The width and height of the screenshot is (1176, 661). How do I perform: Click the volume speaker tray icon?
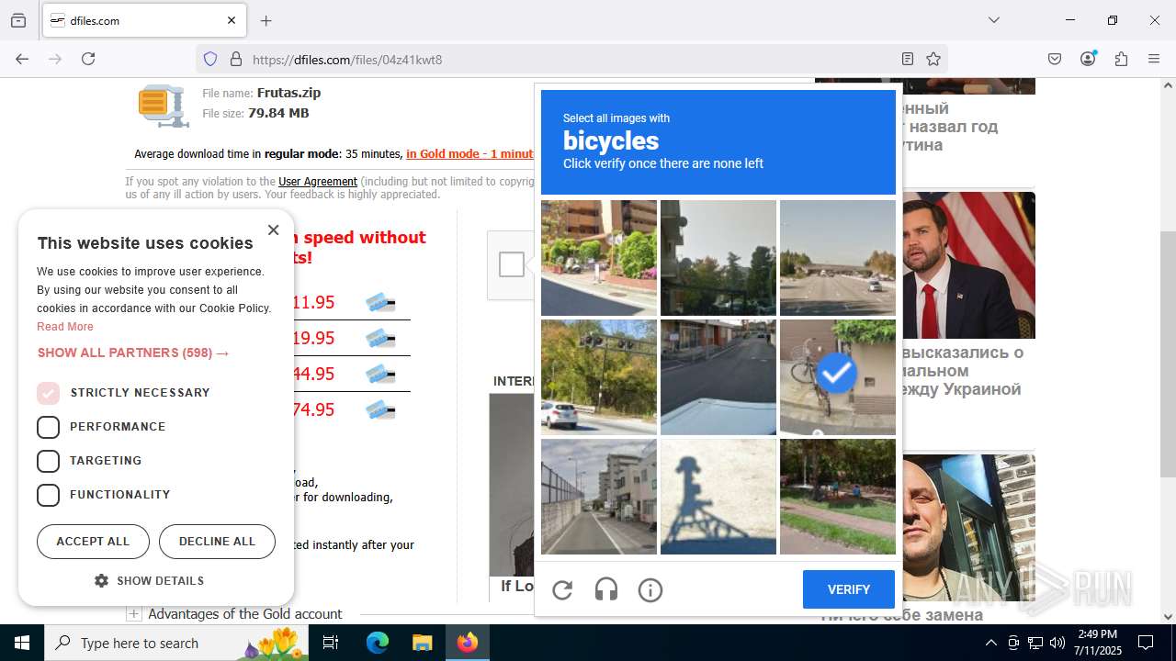1057,643
